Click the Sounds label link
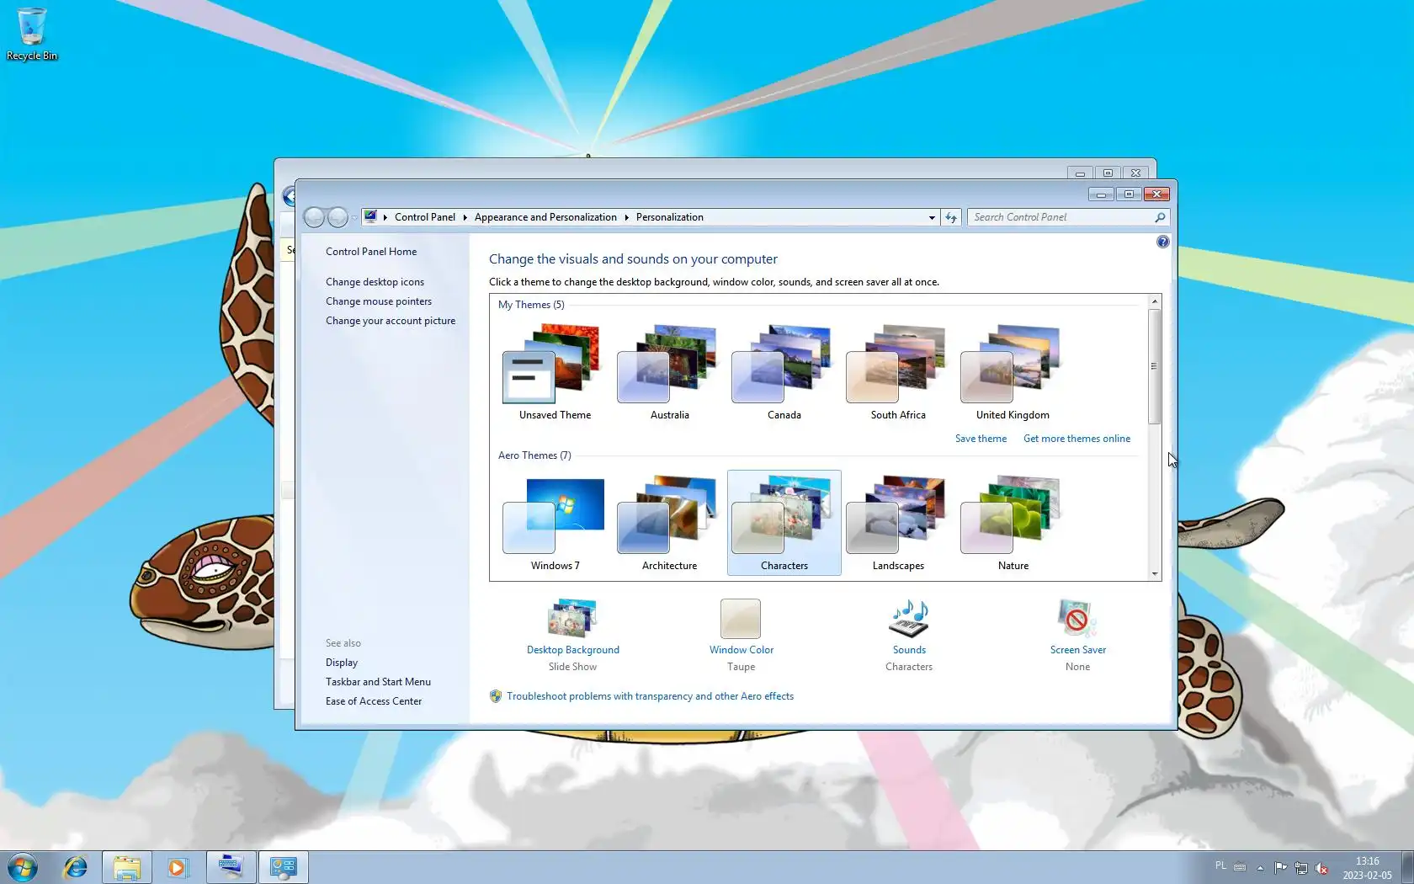This screenshot has width=1414, height=884. coord(909,650)
